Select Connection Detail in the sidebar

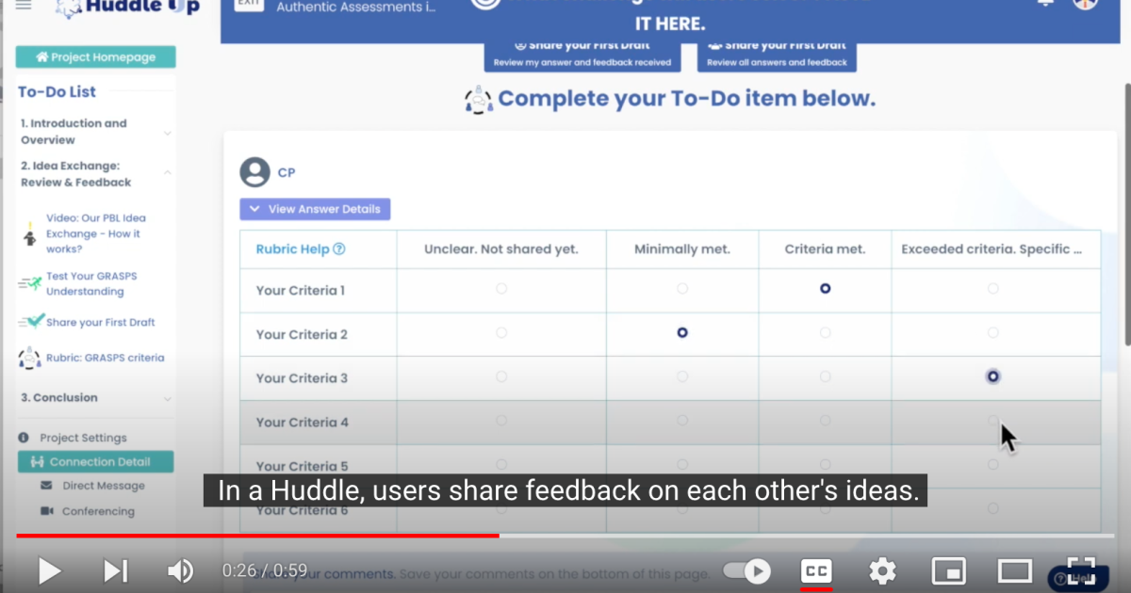[x=94, y=461]
